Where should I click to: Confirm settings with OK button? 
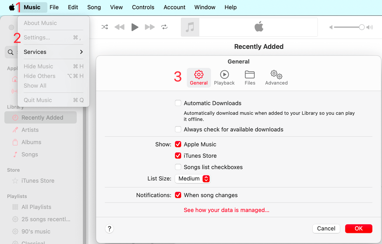(x=359, y=228)
